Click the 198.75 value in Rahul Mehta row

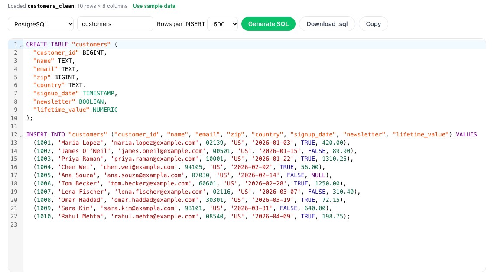[332, 216]
